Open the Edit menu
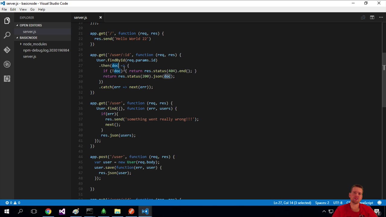The width and height of the screenshot is (386, 217). pyautogui.click(x=13, y=9)
